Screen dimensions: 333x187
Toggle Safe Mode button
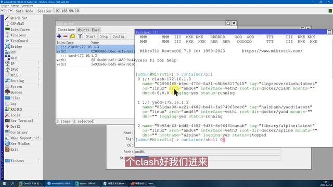pyautogui.click(x=24, y=11)
